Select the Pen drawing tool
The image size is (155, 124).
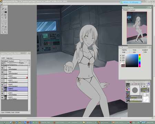[x=2, y=9]
